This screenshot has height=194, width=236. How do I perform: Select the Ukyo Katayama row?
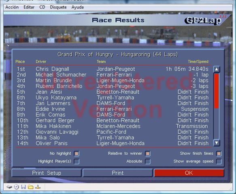click(113, 98)
